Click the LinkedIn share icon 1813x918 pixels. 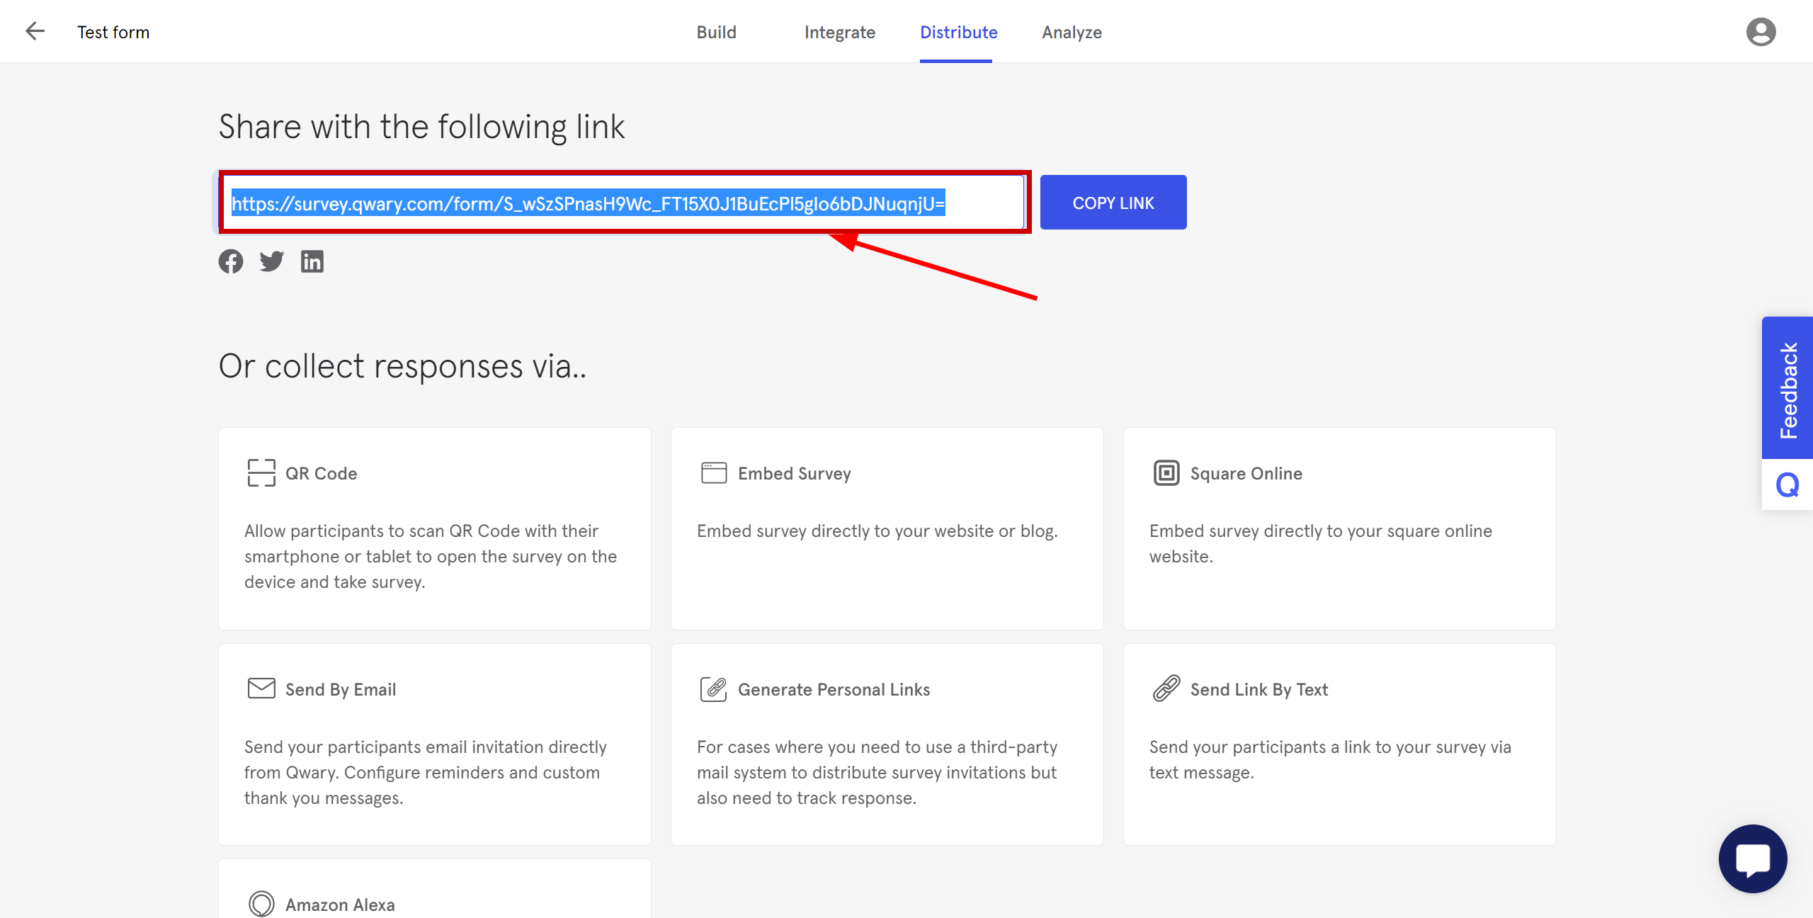(x=312, y=261)
